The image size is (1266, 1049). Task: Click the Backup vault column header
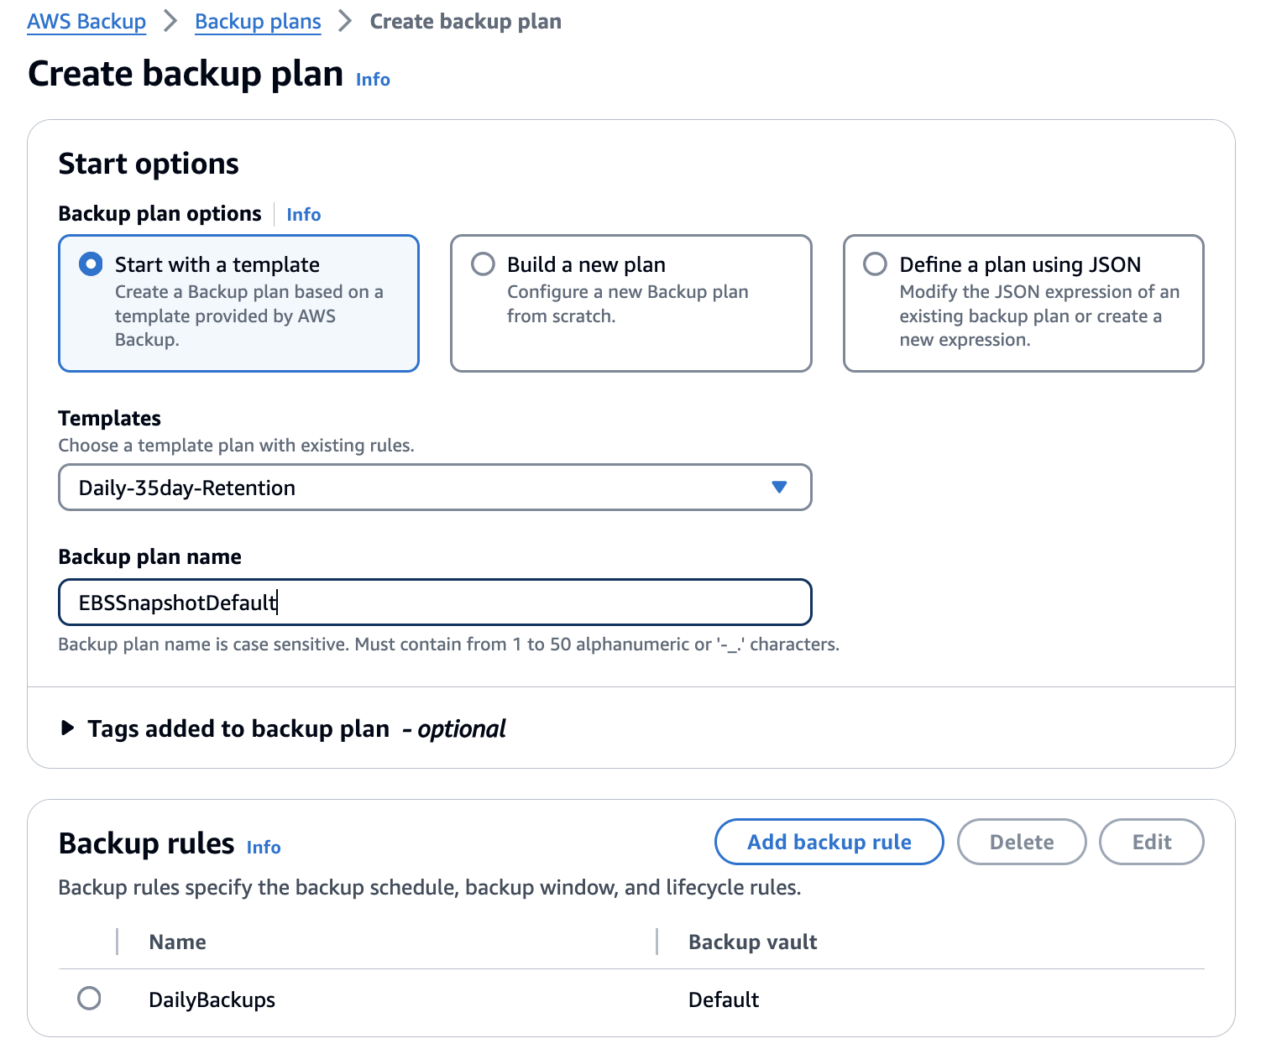click(752, 942)
